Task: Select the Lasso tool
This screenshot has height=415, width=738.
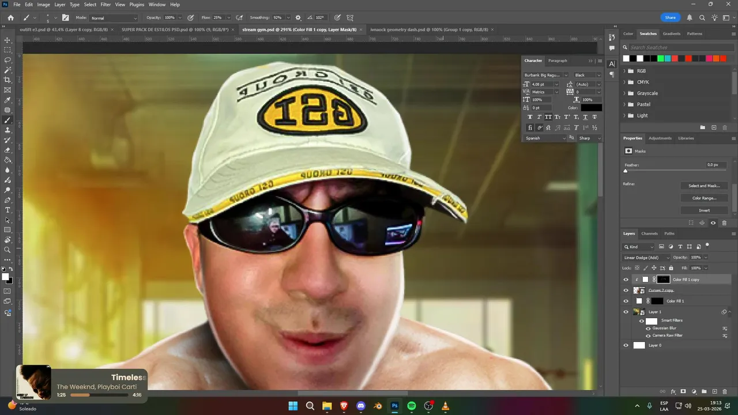Action: [7, 60]
